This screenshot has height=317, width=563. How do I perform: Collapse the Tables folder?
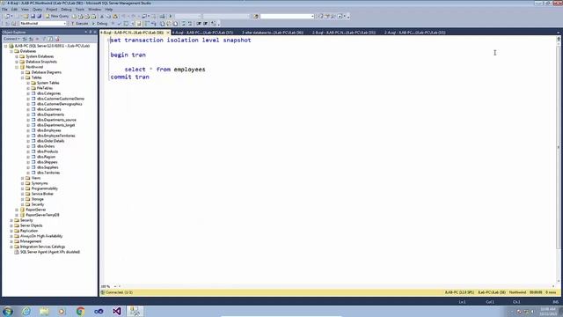click(22, 77)
